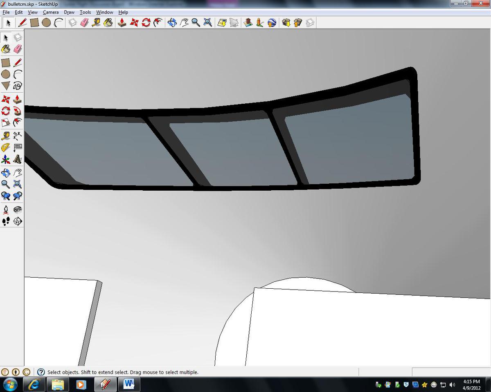Click the Measurements value box
This screenshot has height=392, width=491.
point(450,372)
